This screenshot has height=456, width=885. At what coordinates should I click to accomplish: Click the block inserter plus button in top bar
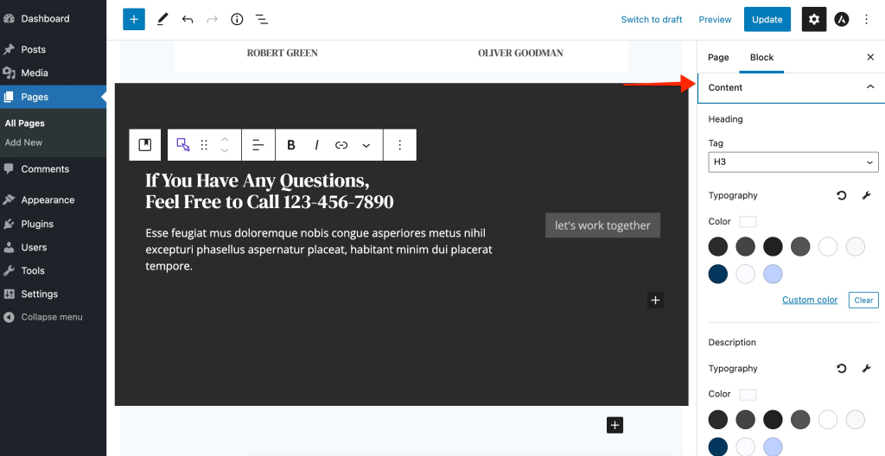coord(134,19)
